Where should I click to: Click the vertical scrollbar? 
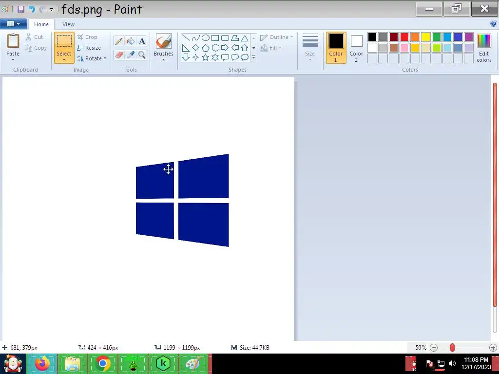pos(495,195)
